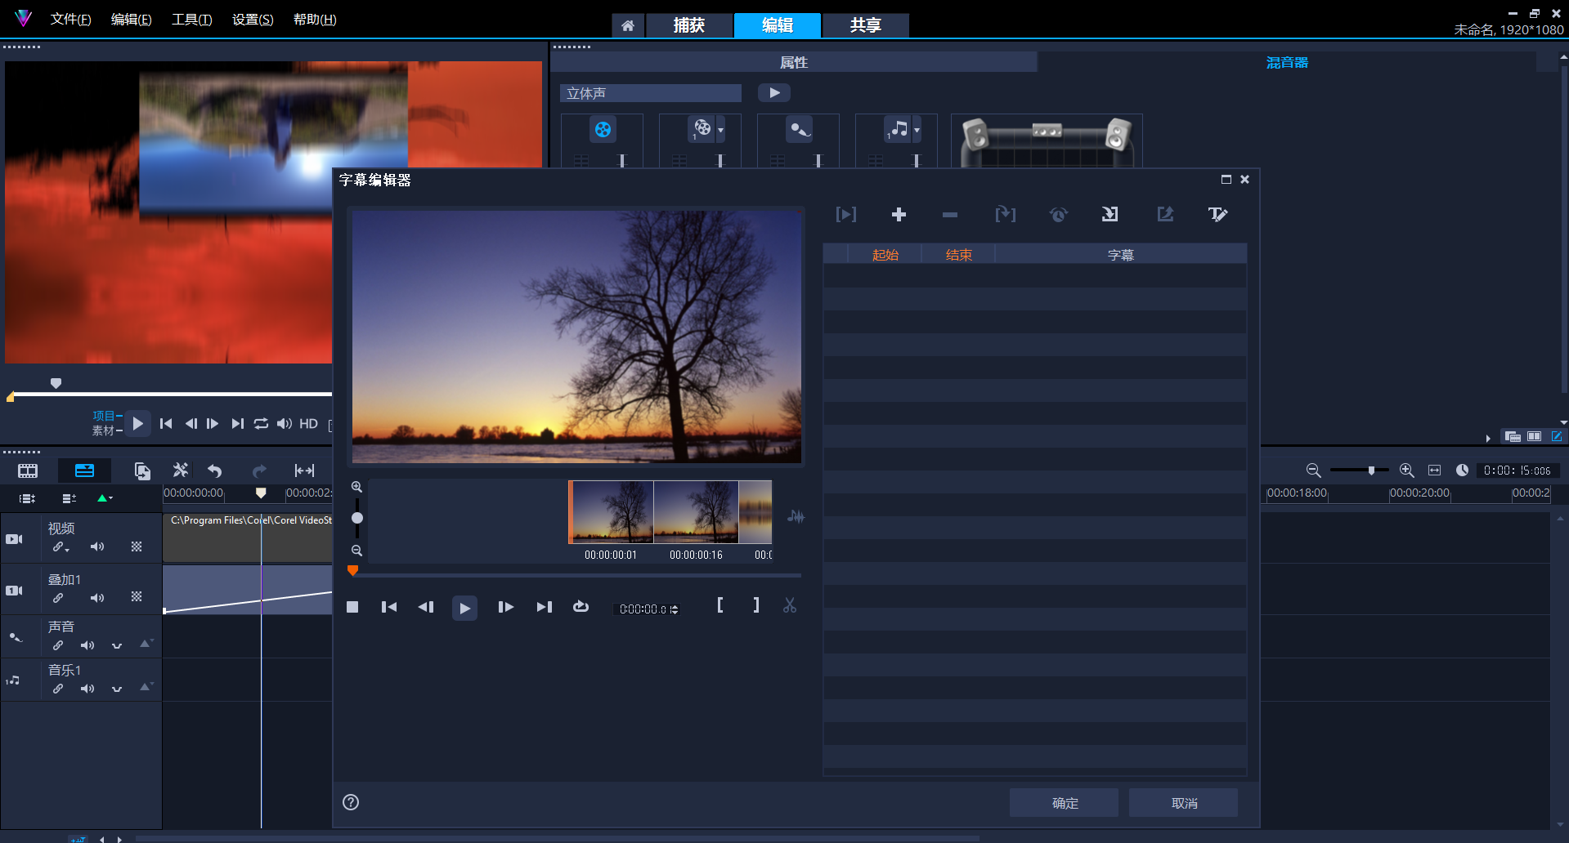
Task: Open text options with the T-pencil icon
Action: coord(1217,214)
